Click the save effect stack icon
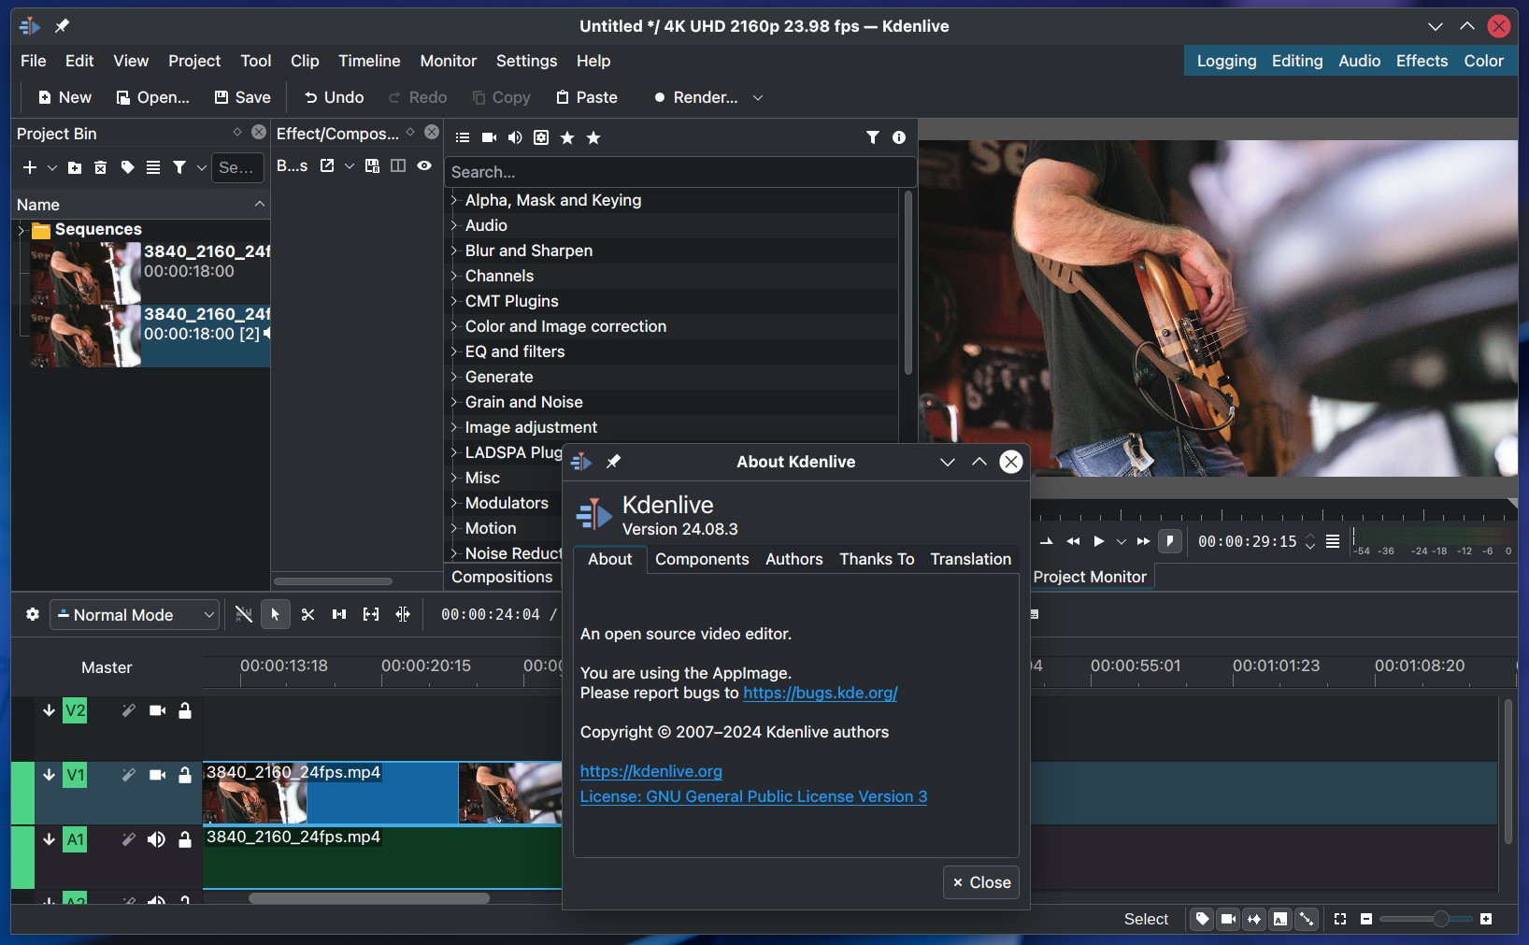The height and width of the screenshot is (945, 1529). tap(372, 165)
